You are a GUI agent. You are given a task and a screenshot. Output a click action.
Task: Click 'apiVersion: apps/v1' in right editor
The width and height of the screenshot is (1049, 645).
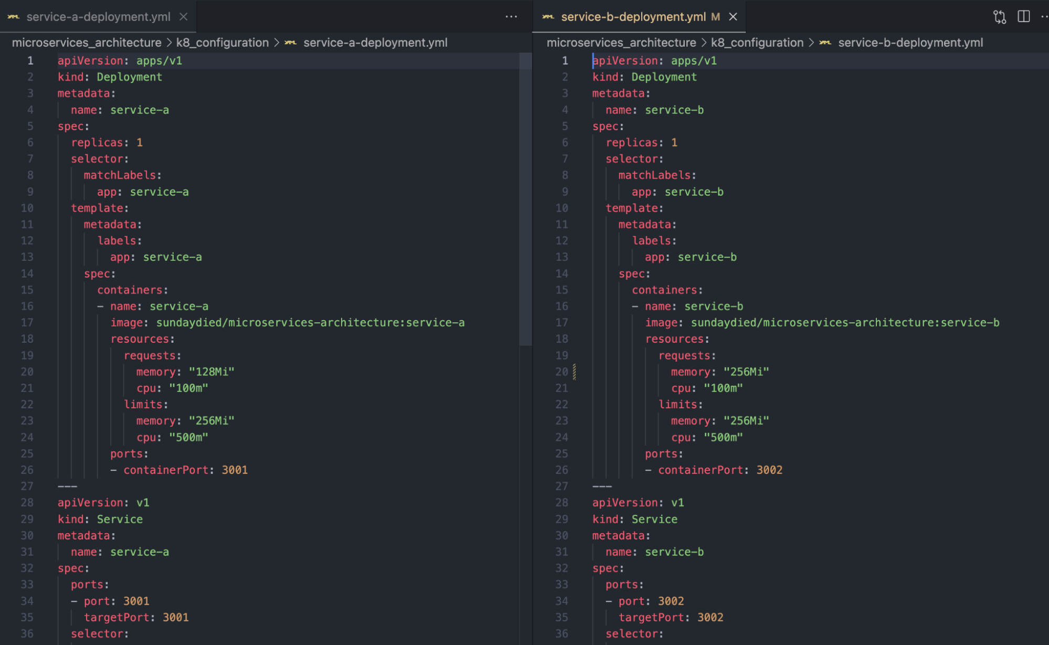[654, 60]
